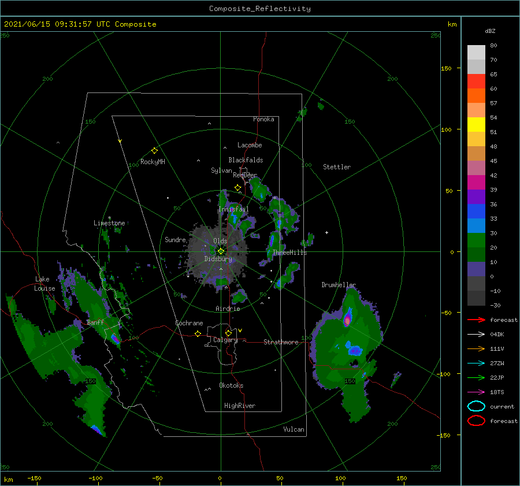Screen dimensions: 520x486
Task: Click the 2021/06/15 09:31:57 UTC timestamp
Action: click(80, 24)
